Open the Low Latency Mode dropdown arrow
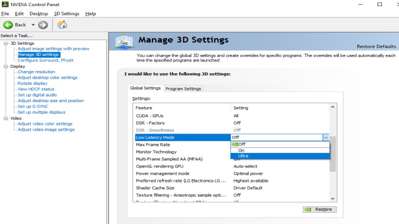This screenshot has height=224, width=399. [326, 137]
